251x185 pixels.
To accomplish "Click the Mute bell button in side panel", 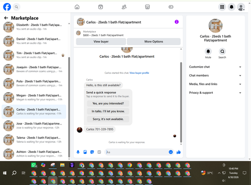I will pyautogui.click(x=208, y=52).
